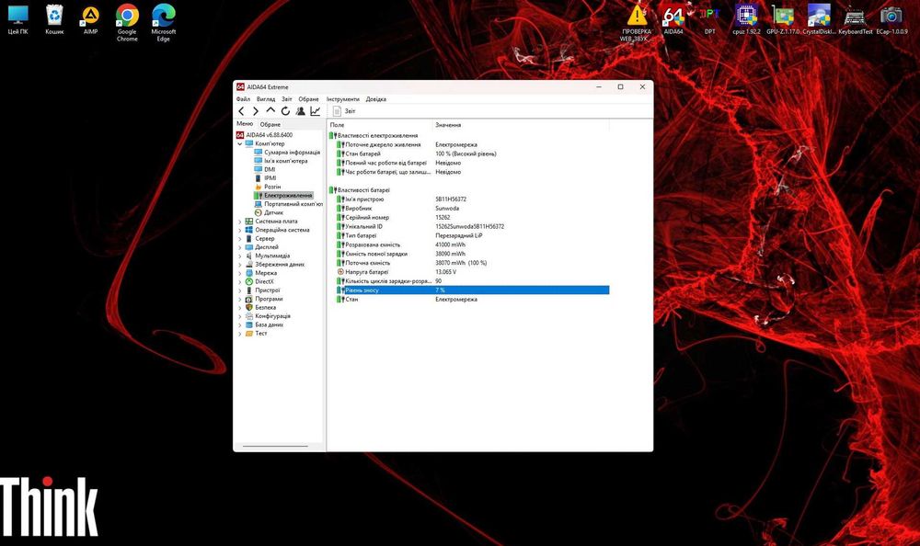Open the KeyboardTest desktop shortcut

855,20
